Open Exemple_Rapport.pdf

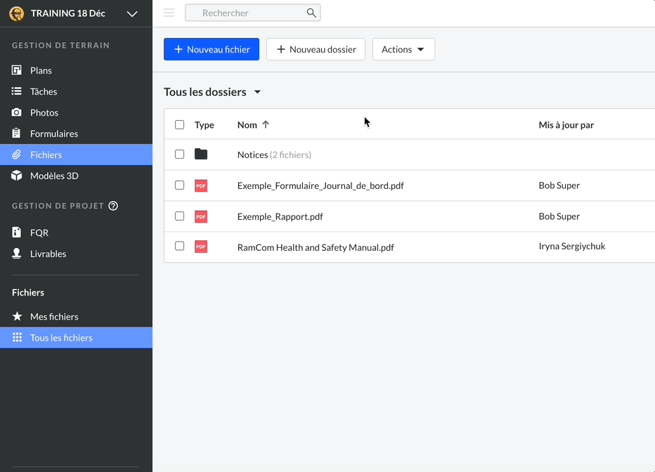(x=280, y=216)
